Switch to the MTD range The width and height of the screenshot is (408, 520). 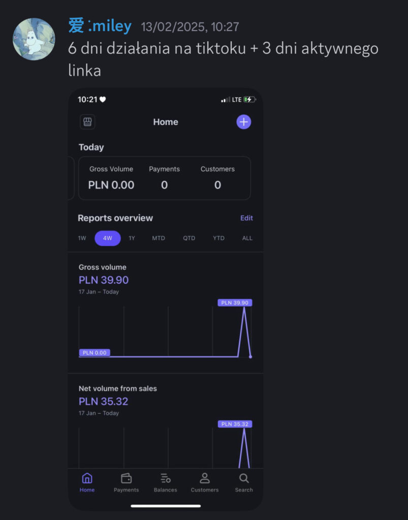(159, 238)
